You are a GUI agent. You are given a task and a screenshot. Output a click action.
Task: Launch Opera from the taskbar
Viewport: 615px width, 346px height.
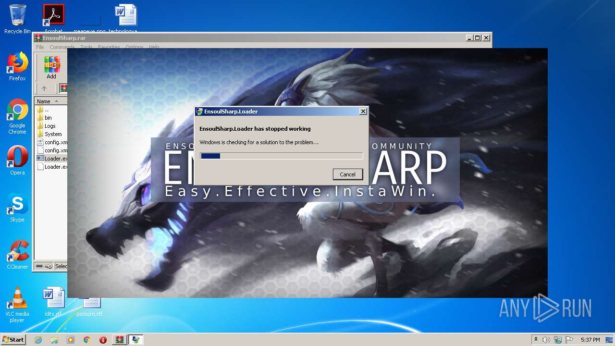pyautogui.click(x=103, y=340)
